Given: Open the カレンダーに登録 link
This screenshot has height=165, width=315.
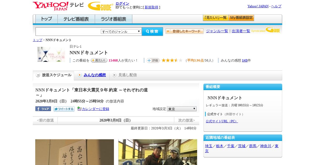Looking at the screenshot, I should tap(96, 109).
